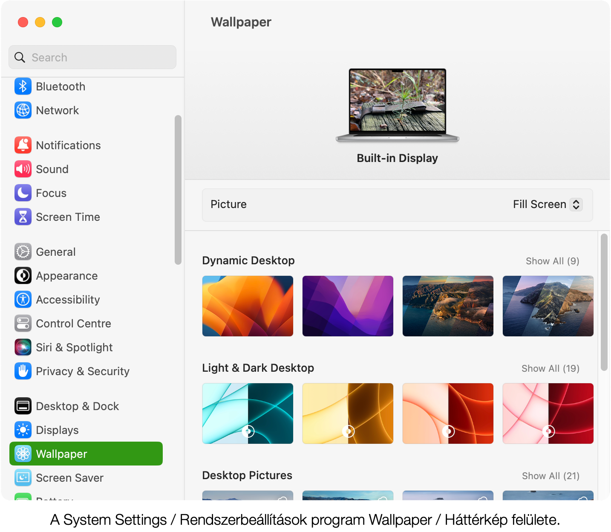
Task: Click the Focus moon icon
Action: coord(23,193)
